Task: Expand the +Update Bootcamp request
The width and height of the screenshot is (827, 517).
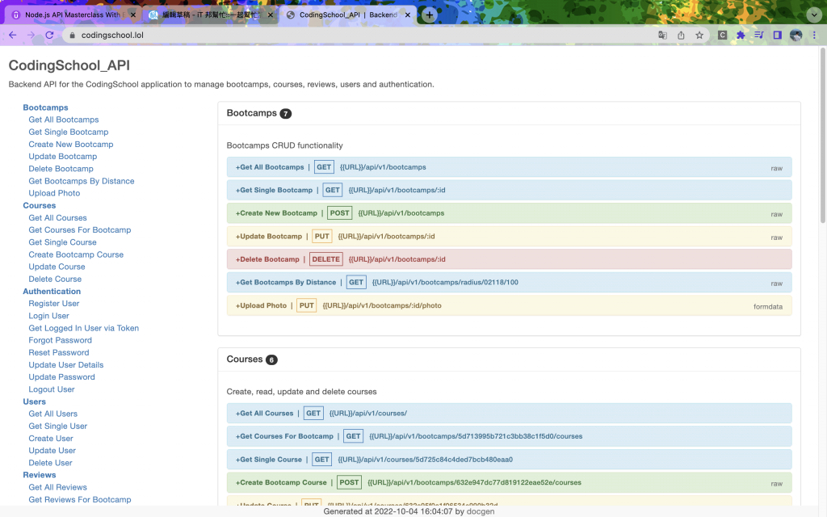Action: click(509, 237)
